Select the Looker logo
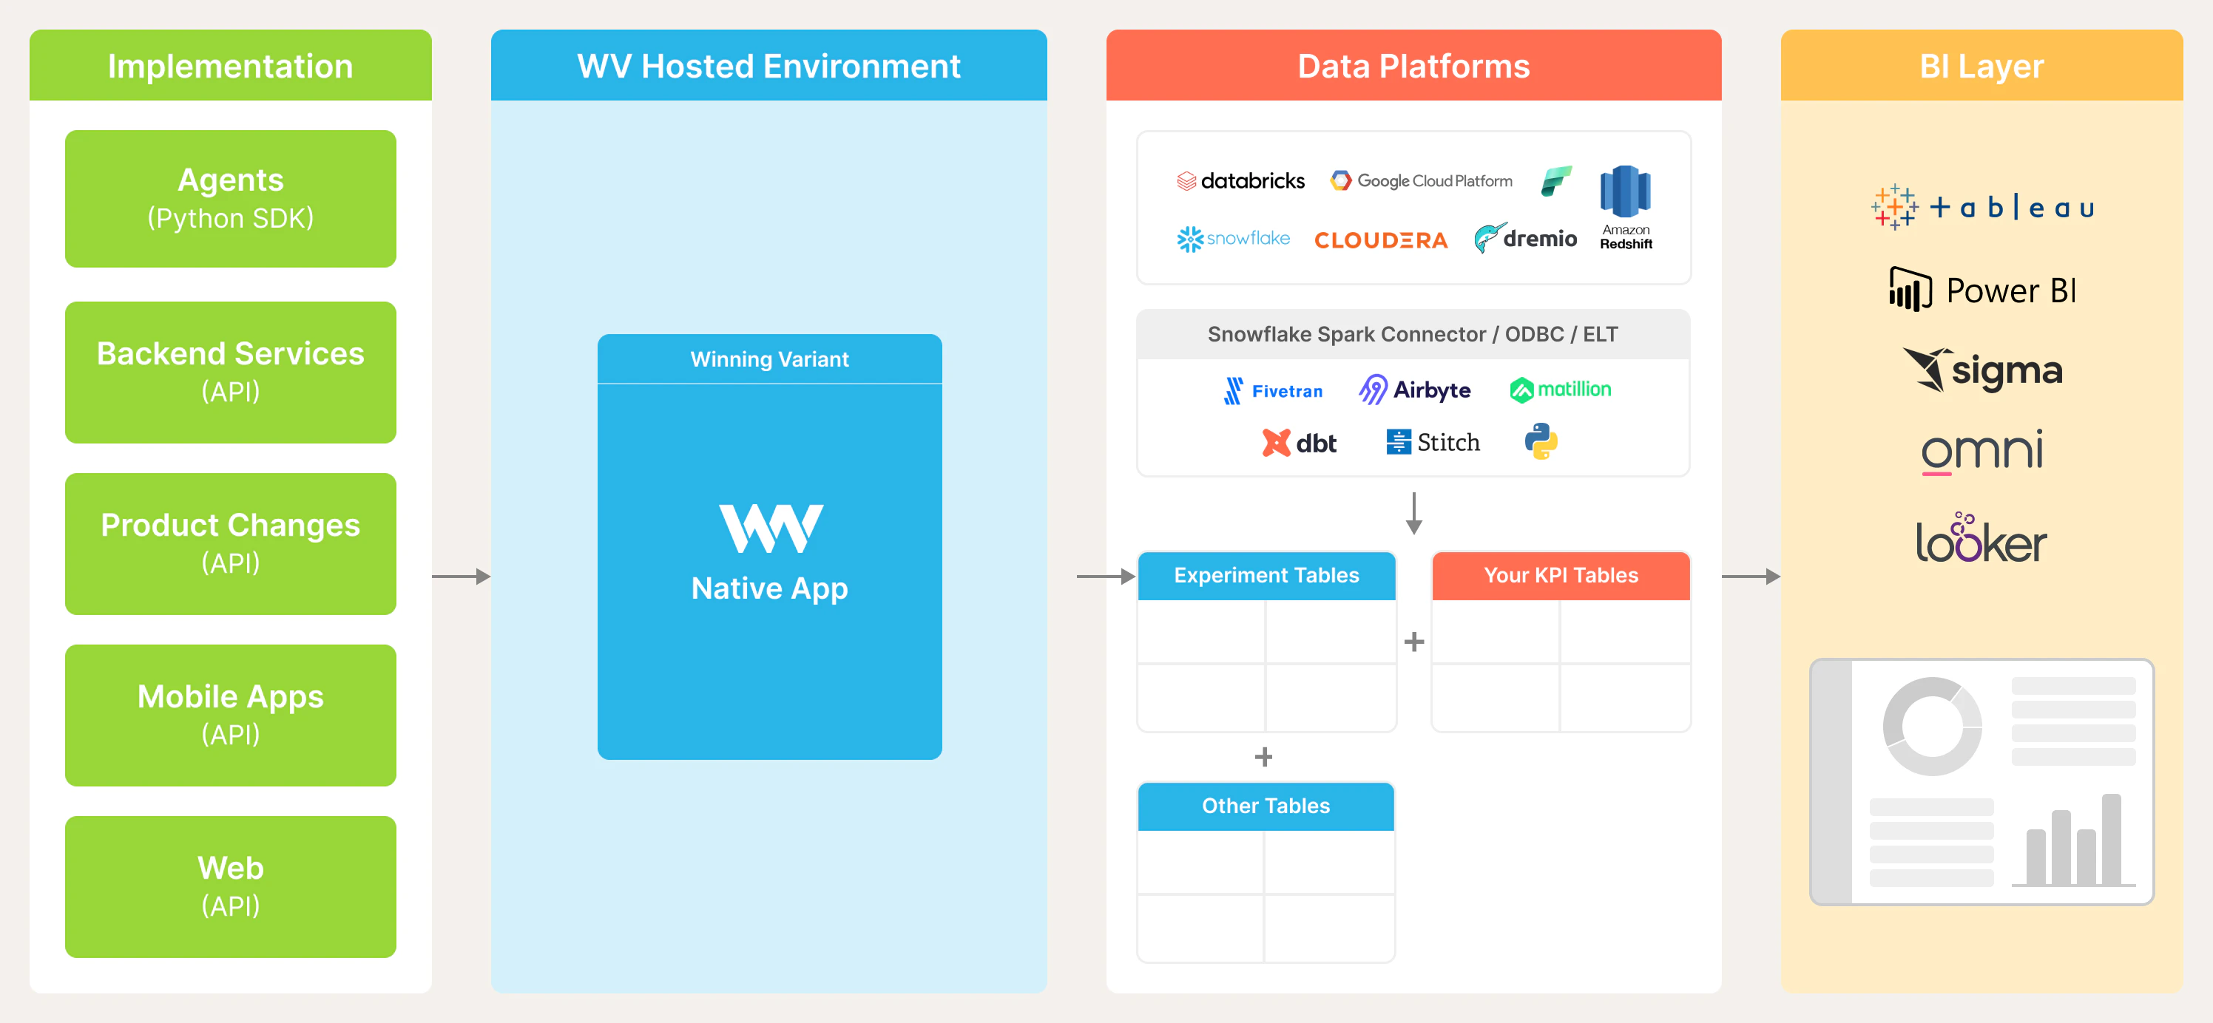Image resolution: width=2213 pixels, height=1023 pixels. 1981,537
